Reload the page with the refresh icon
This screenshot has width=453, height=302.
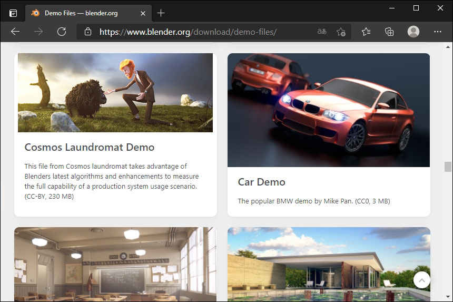point(62,32)
